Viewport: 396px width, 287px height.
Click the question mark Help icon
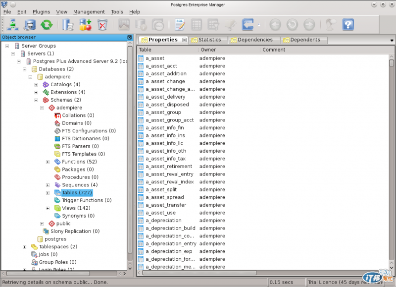click(348, 25)
